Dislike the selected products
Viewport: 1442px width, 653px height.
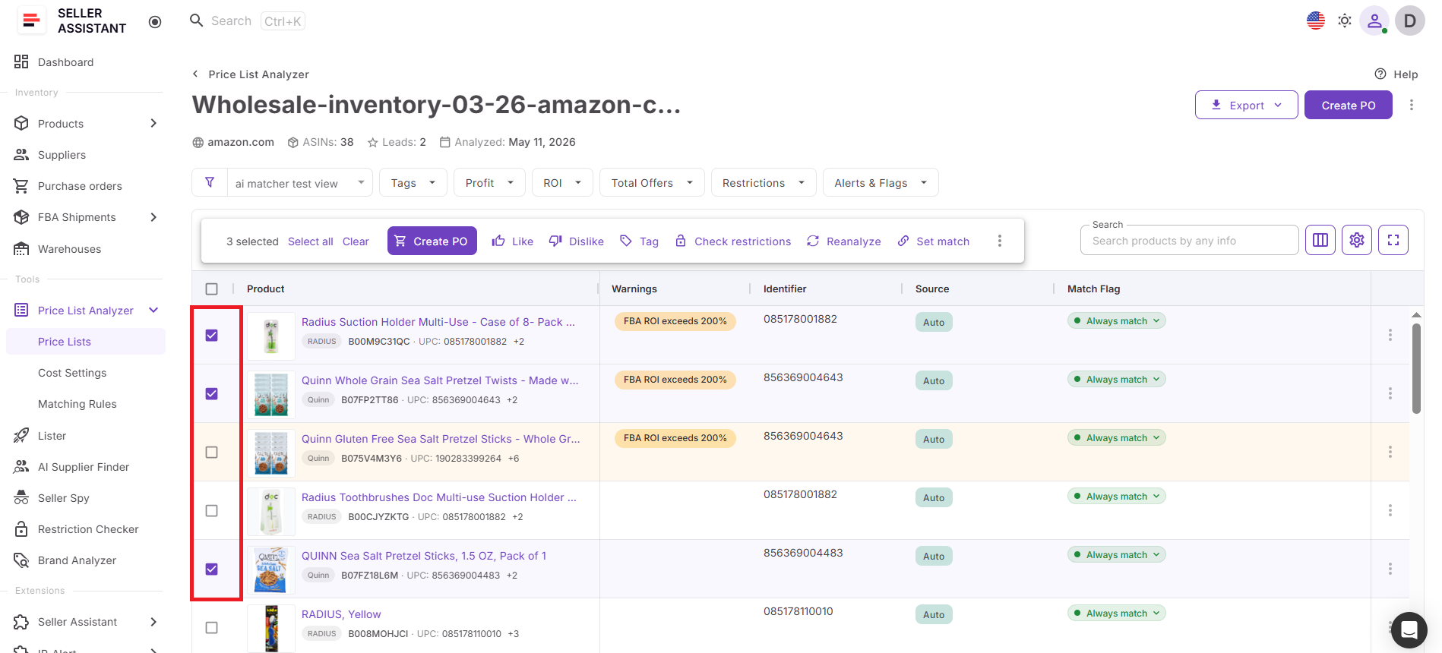[x=577, y=241]
